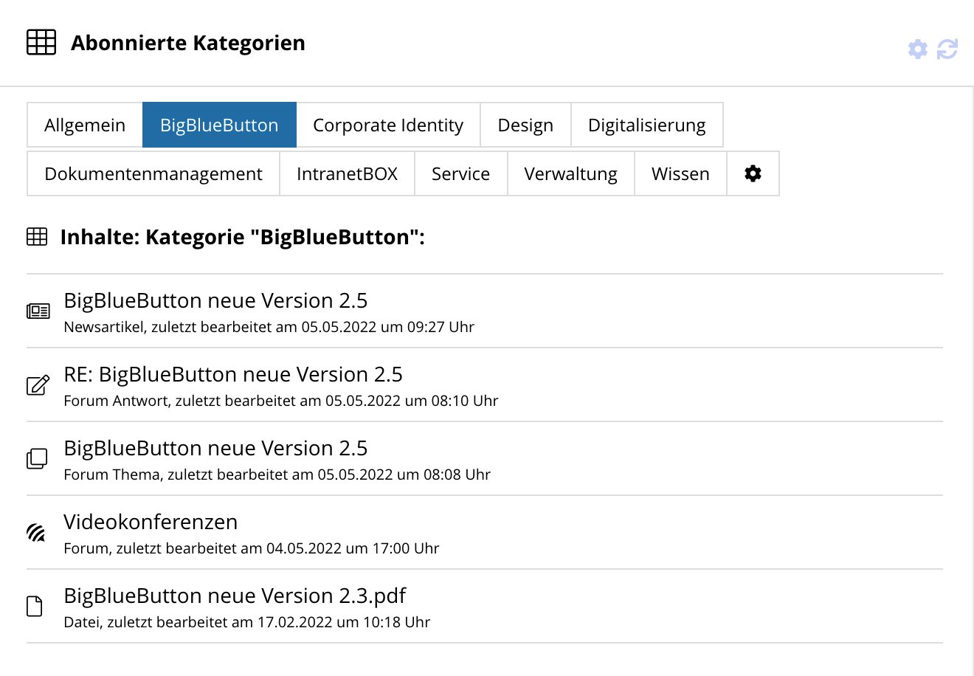The height and width of the screenshot is (676, 974).
Task: Open Newsartikel BigBlueButton neue Version 2.5
Action: [x=215, y=300]
